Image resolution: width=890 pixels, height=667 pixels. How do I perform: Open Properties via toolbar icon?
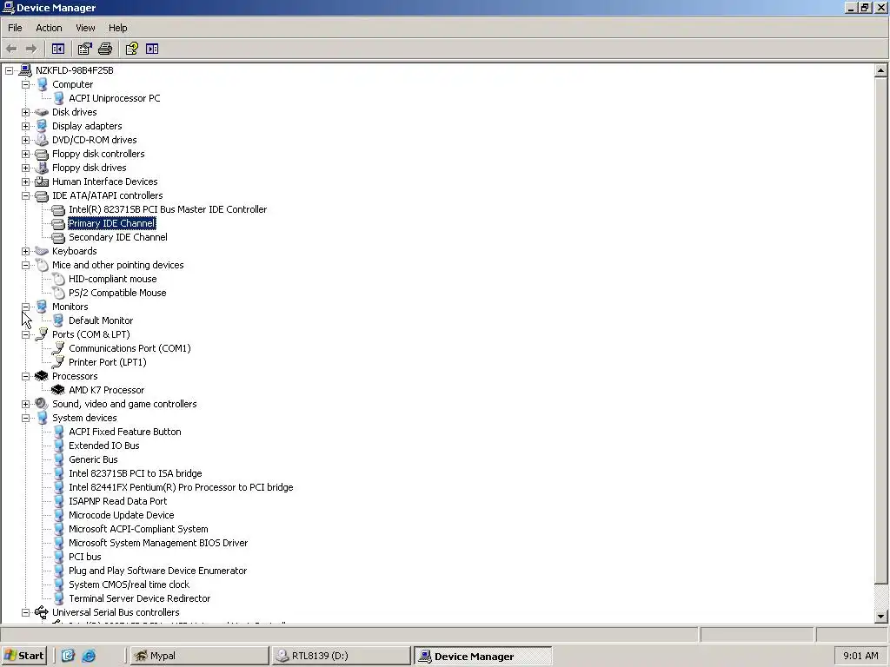84,49
